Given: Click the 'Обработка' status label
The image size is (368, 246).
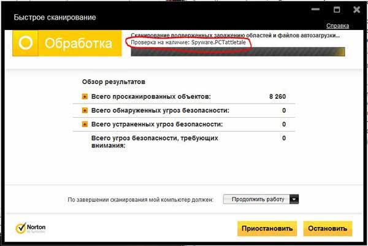Looking at the screenshot, I should (x=79, y=43).
